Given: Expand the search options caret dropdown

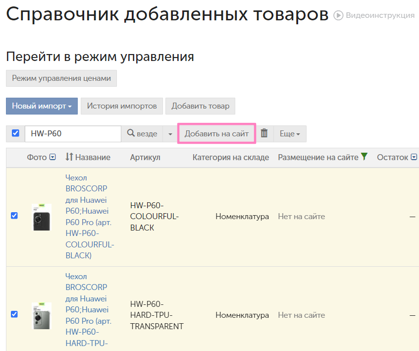Looking at the screenshot, I should tap(170, 134).
